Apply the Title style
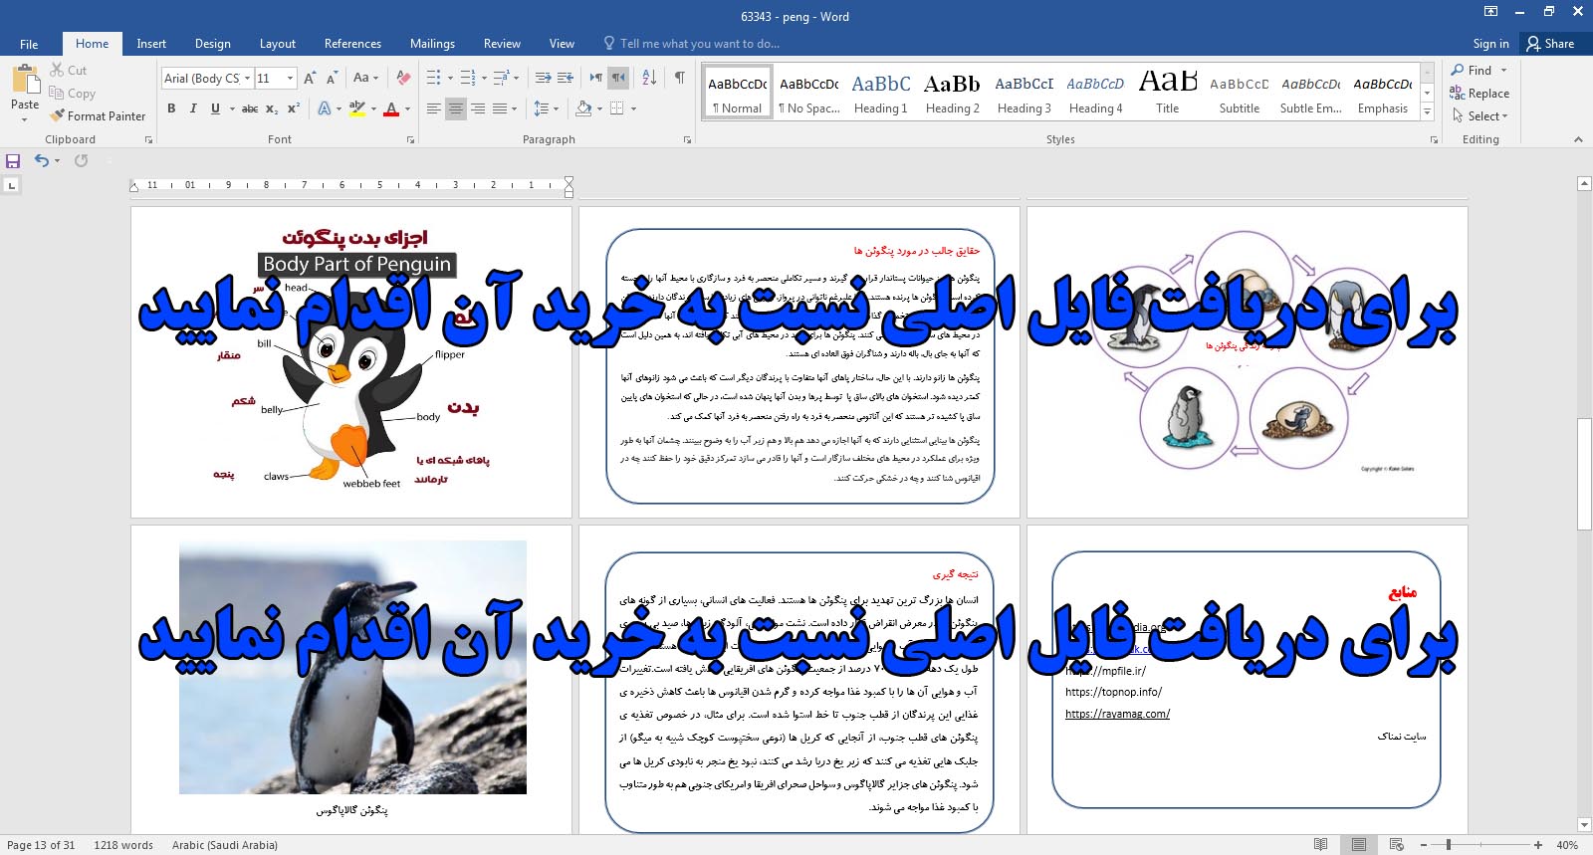The width and height of the screenshot is (1593, 855). point(1168,94)
